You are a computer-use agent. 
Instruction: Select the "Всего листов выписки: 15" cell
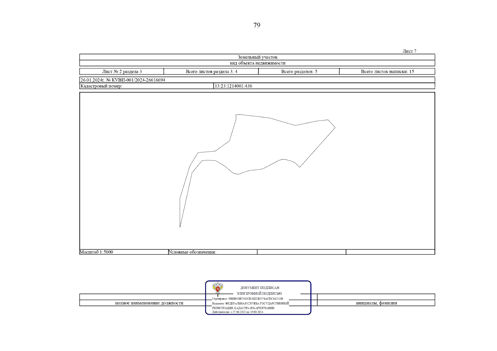(387, 72)
